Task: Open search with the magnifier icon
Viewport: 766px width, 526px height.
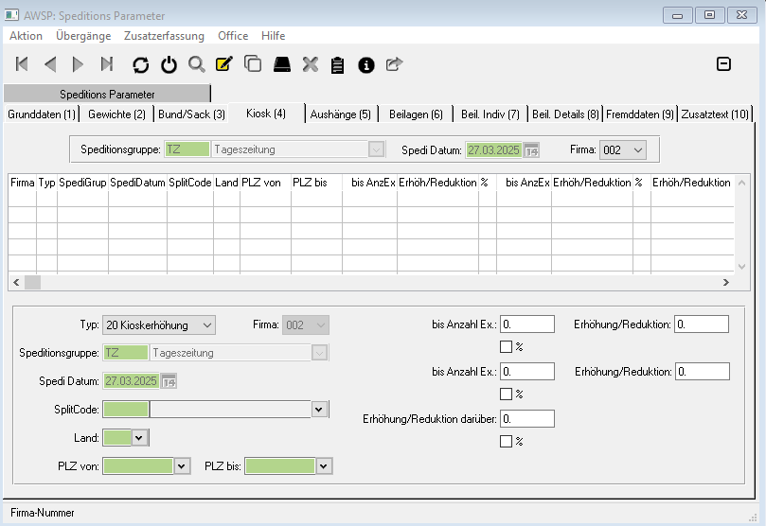Action: pos(196,64)
